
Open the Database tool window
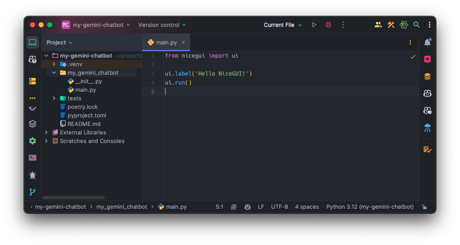coord(427,77)
